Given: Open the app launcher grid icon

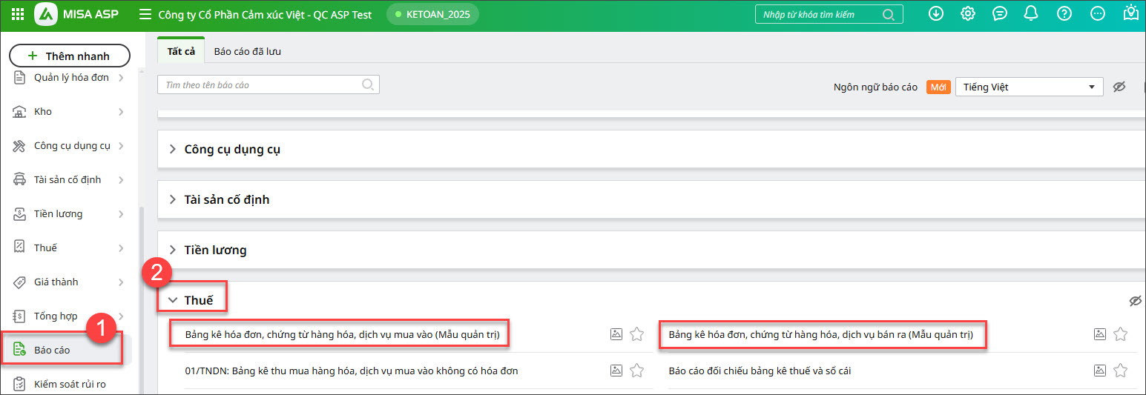Looking at the screenshot, I should (x=18, y=14).
